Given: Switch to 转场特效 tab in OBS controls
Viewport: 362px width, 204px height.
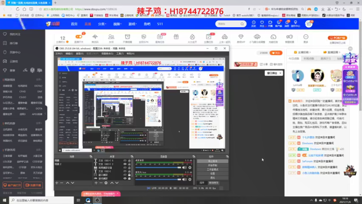Looking at the screenshot, I should point(214,183).
